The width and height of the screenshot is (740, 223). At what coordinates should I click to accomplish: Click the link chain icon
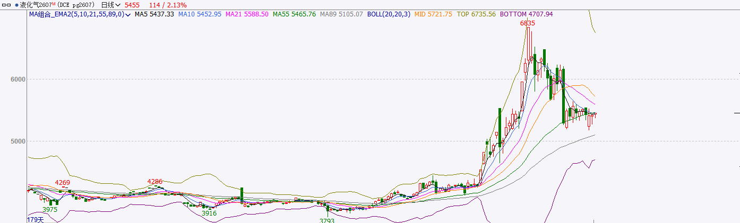(6, 5)
